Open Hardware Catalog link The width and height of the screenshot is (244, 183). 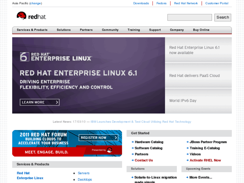149,142
